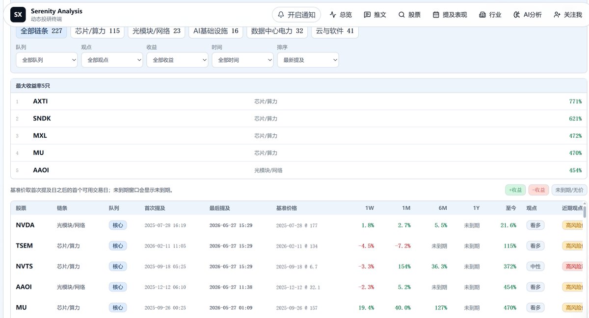The image size is (589, 318).
Task: Select the 光模块/网络 23 filter tab
Action: coord(157,31)
